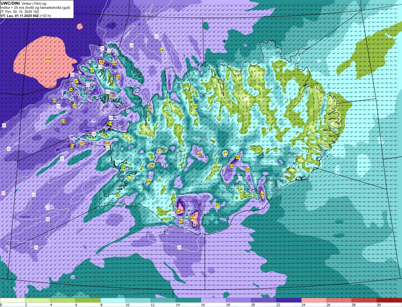402x307 pixels.
Task: Select the dark red above-30 m/s legend swatch
Action: click(389, 300)
